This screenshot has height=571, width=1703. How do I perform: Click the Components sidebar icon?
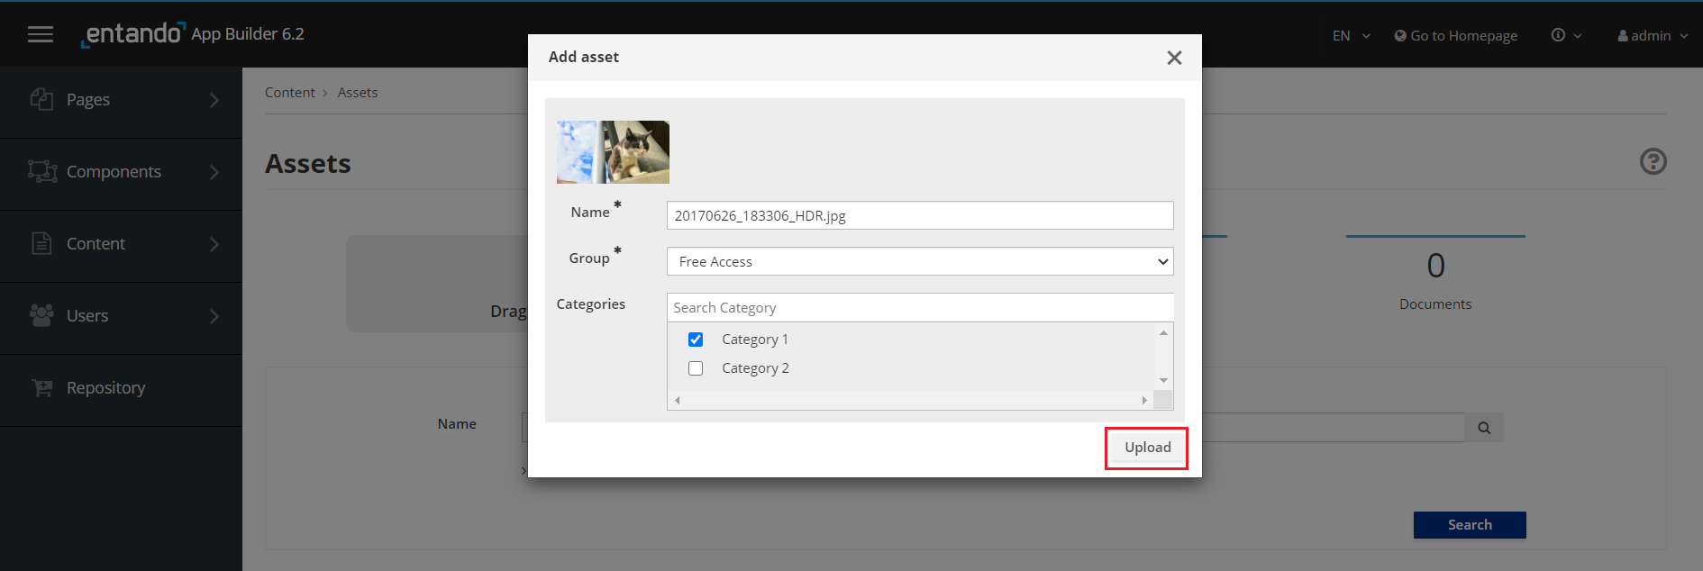(42, 171)
